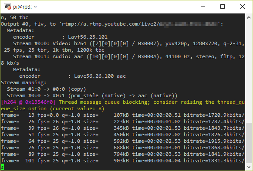
Task: Close the pi@rp3 terminal window
Action: point(243,7)
